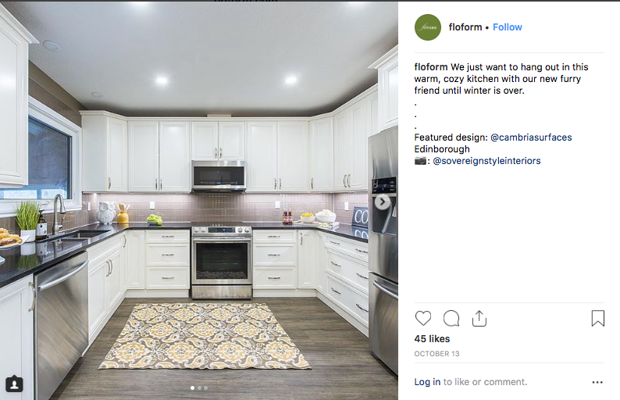Viewport: 620px width, 400px height.
Task: Select the first carousel dot indicator
Action: 193,387
